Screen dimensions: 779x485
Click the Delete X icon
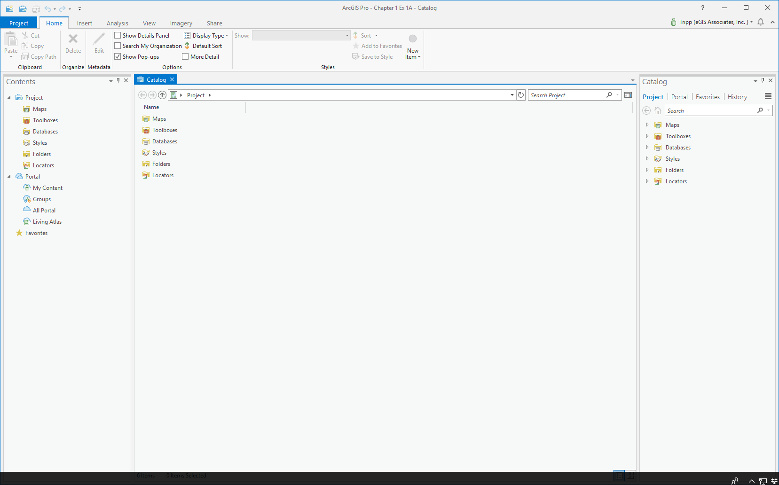[x=73, y=39]
